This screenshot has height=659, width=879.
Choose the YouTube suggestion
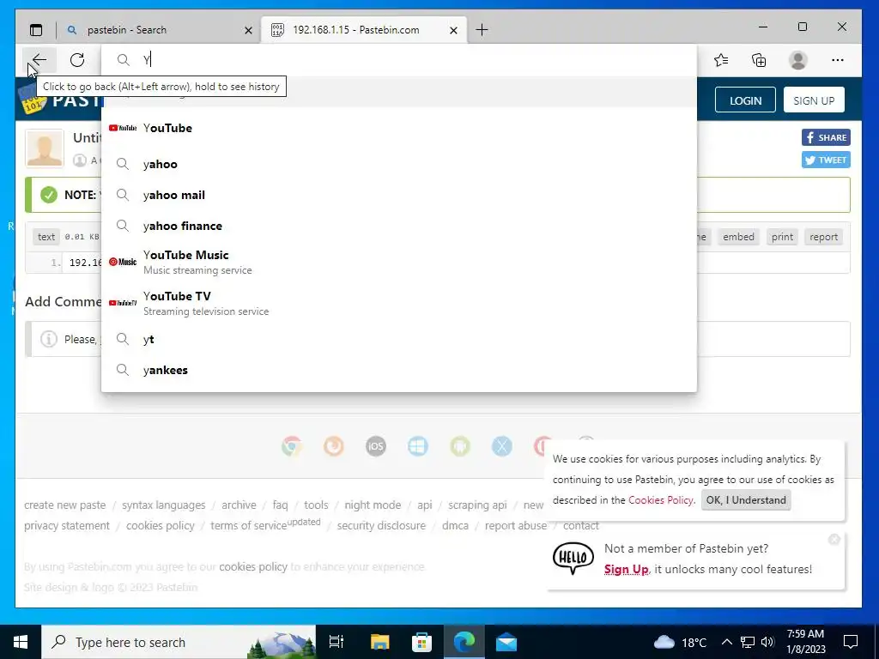pos(399,129)
